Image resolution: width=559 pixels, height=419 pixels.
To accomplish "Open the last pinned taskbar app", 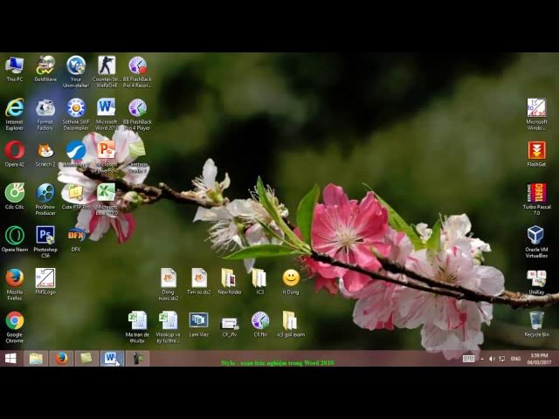I will pyautogui.click(x=137, y=359).
